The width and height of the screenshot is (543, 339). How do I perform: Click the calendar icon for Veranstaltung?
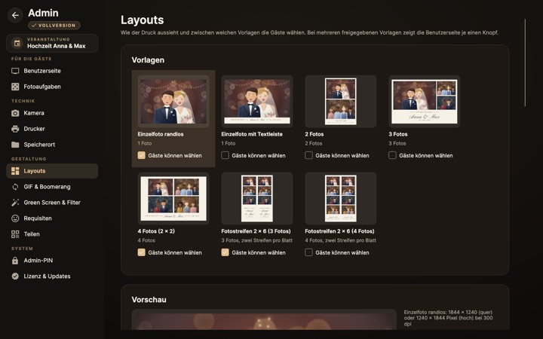[17, 43]
